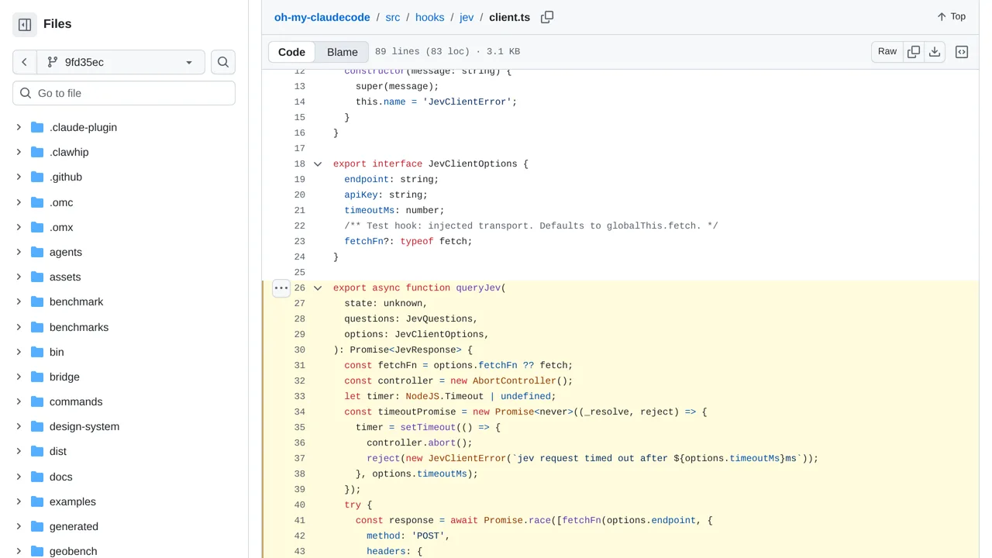Expand the assets folder chevron
The width and height of the screenshot is (992, 558).
click(19, 277)
